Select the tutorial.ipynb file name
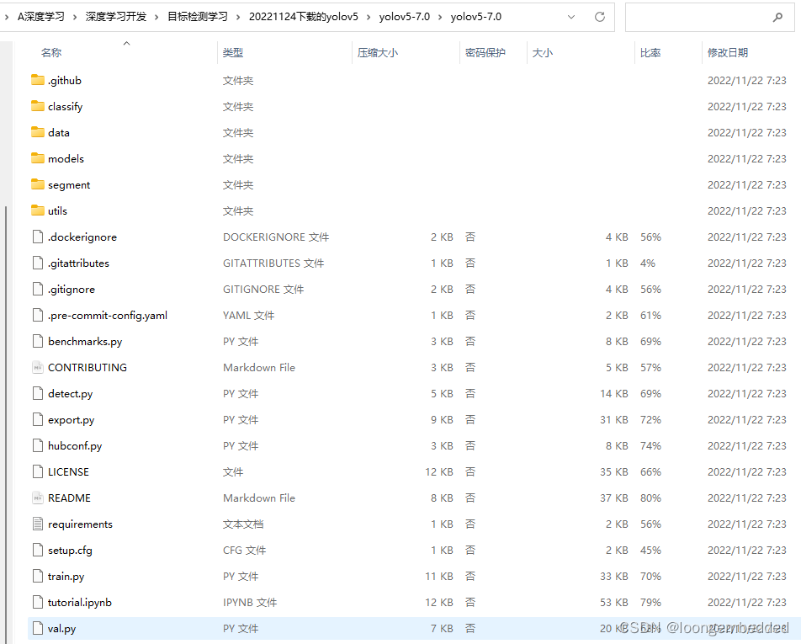 tap(80, 603)
